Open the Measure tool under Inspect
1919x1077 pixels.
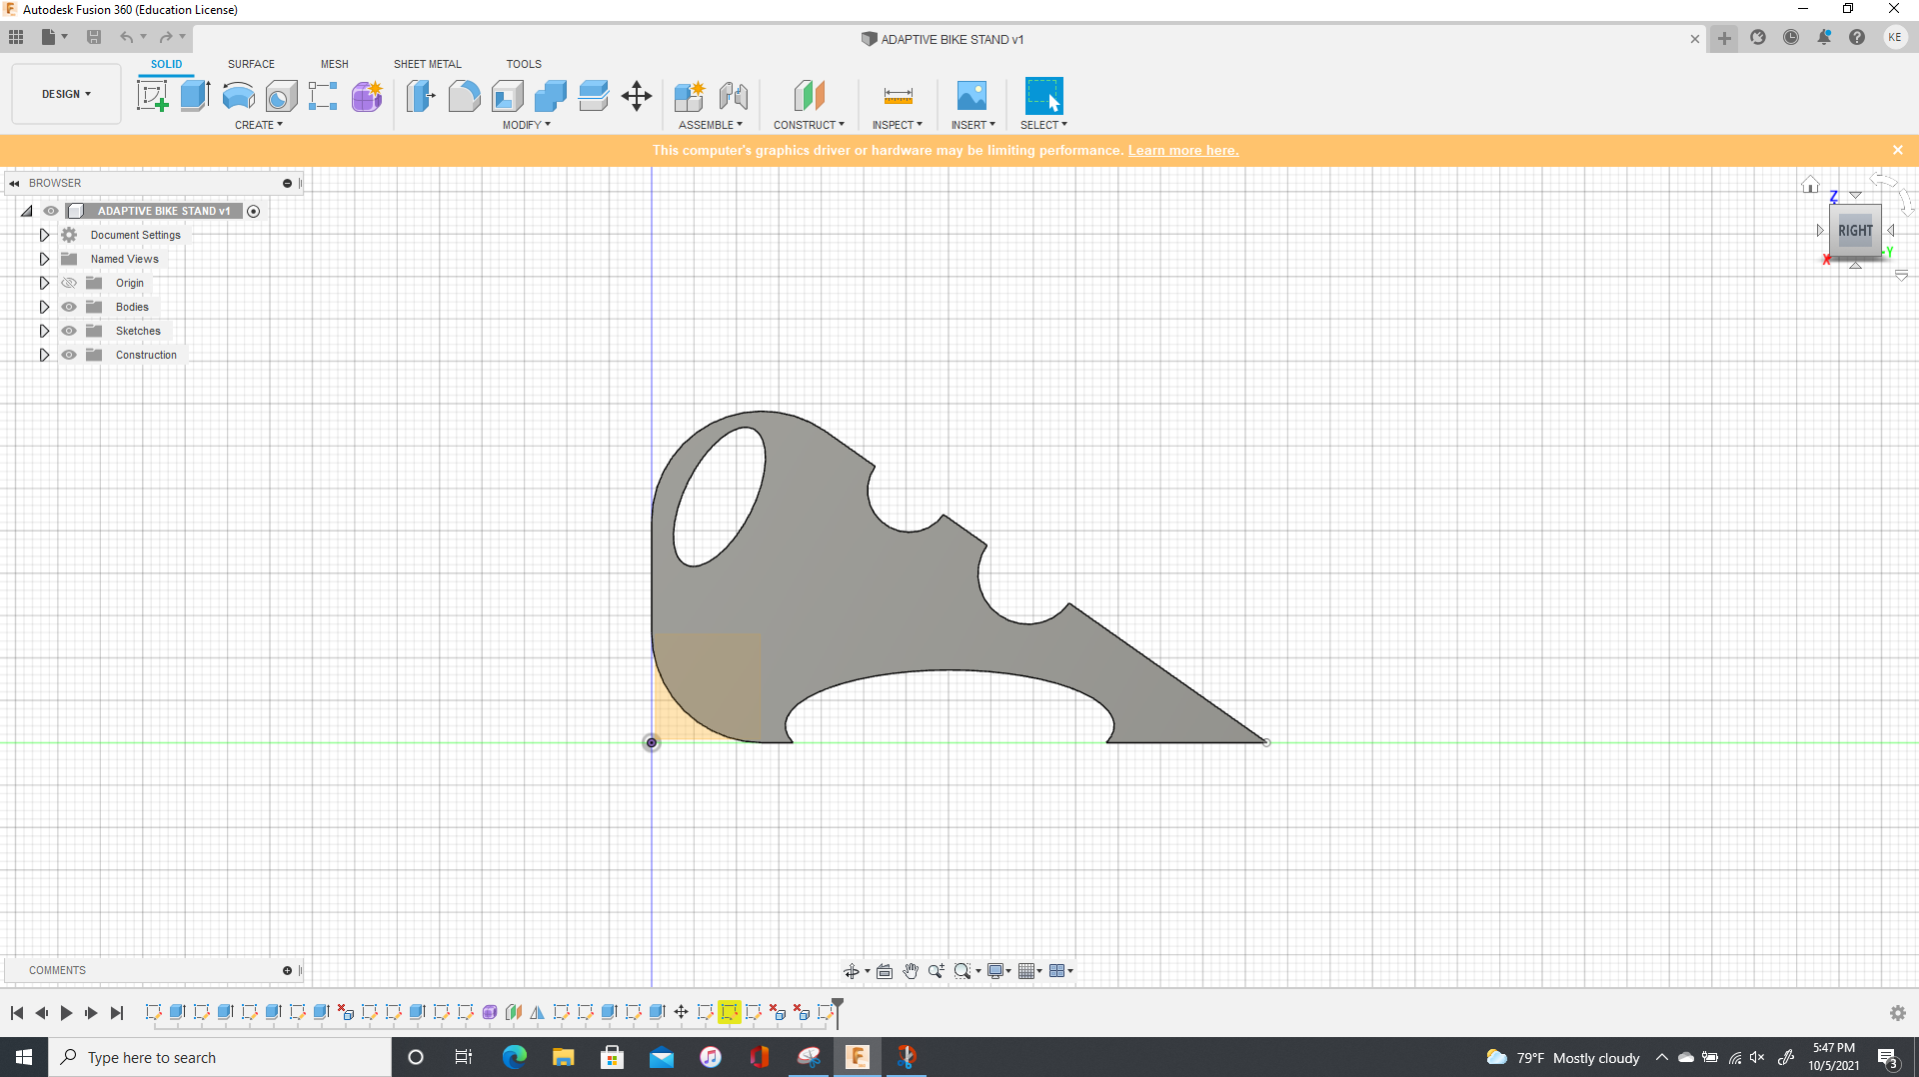coord(898,96)
